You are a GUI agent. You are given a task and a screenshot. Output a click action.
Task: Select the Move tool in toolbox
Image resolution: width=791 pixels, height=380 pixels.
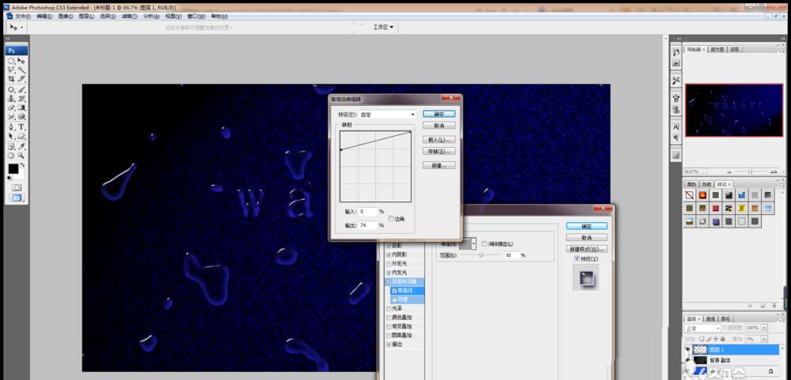tap(22, 61)
